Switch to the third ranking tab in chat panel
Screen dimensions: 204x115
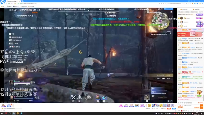tap(194, 12)
